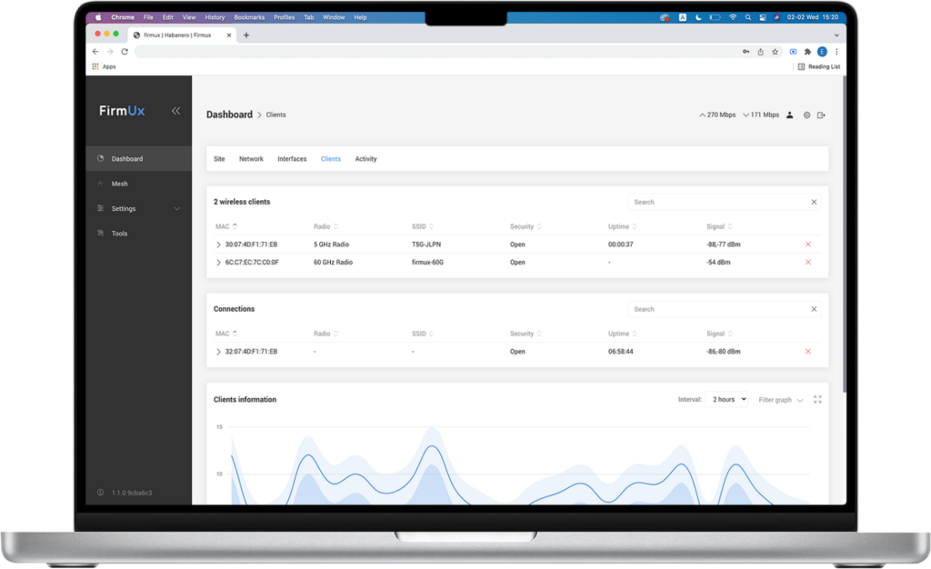
Task: Open Mesh in the sidebar
Action: [119, 184]
